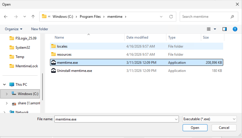Expand chevron after Windows (C:) breadcrumb
242x138 pixels.
coord(76,17)
